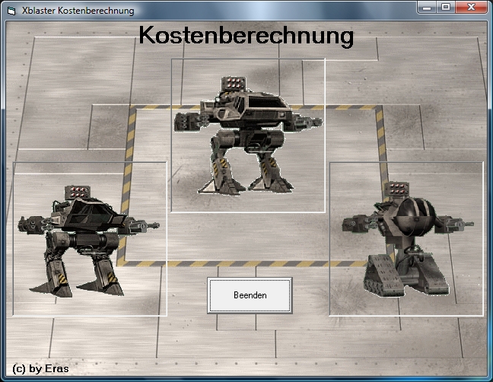This screenshot has height=382, width=493.
Task: Choose the grey walker mech in the center
Action: pos(248,135)
